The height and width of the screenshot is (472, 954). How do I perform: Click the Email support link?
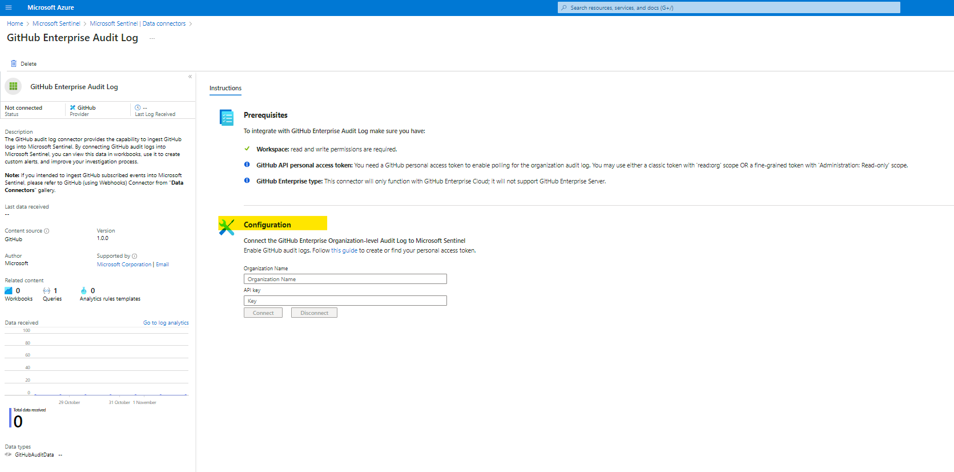162,265
